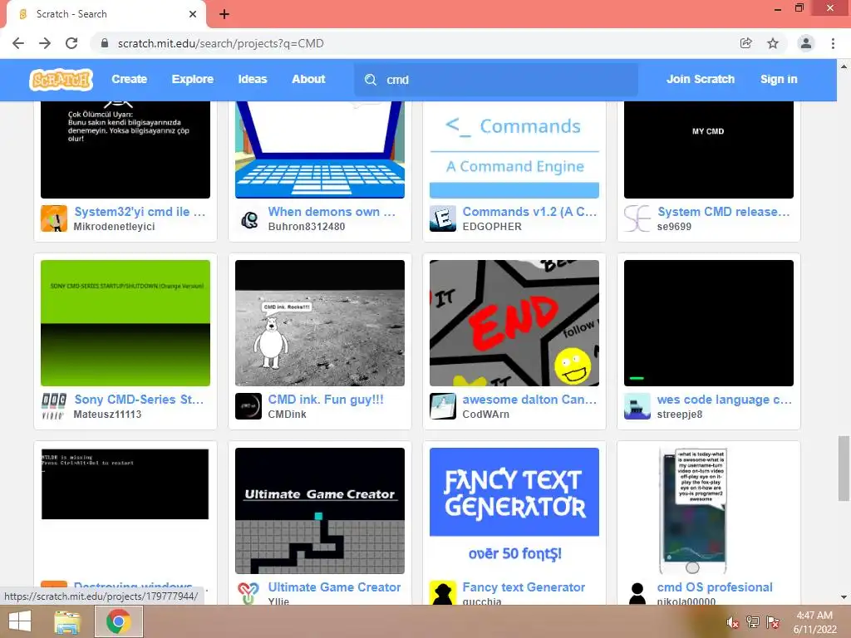This screenshot has height=638, width=851.
Task: Click the Action Center flag icon
Action: point(773,622)
